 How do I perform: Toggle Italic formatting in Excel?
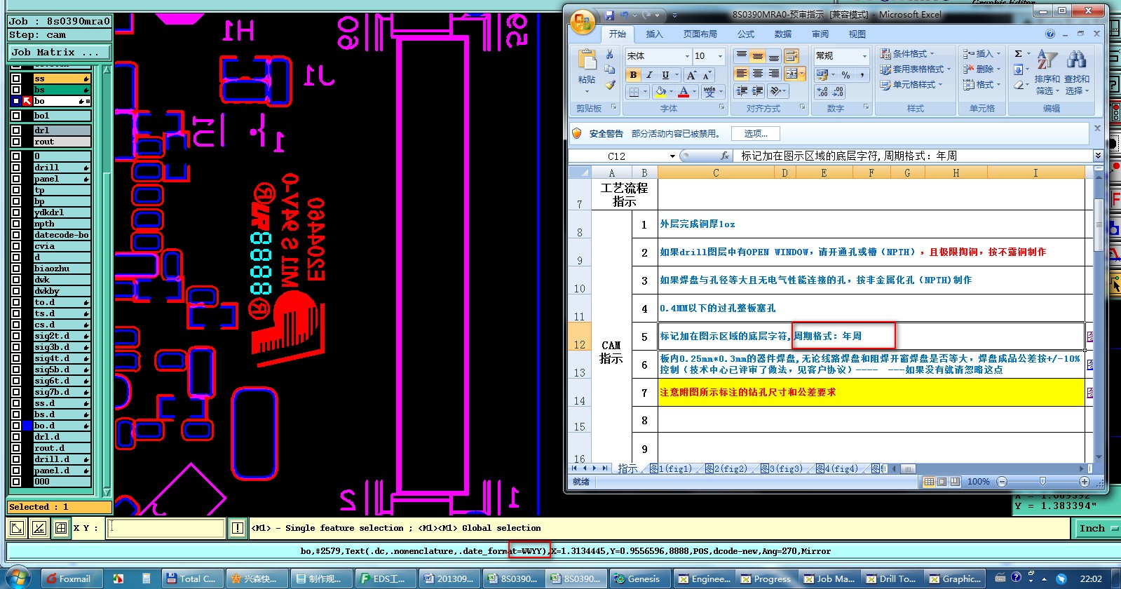(649, 75)
